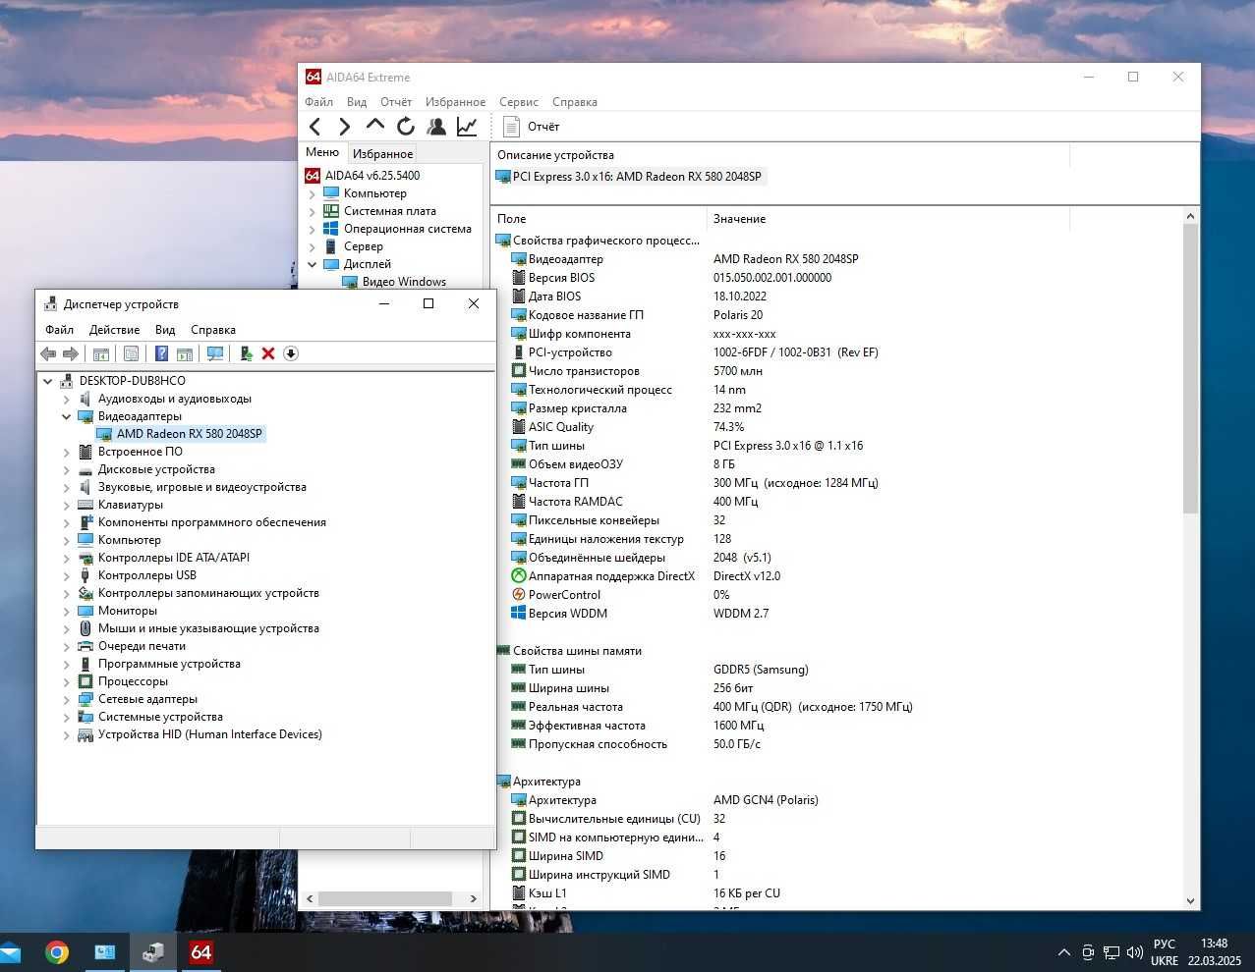1255x972 pixels.
Task: Select the Мониторы device category
Action: 128,611
